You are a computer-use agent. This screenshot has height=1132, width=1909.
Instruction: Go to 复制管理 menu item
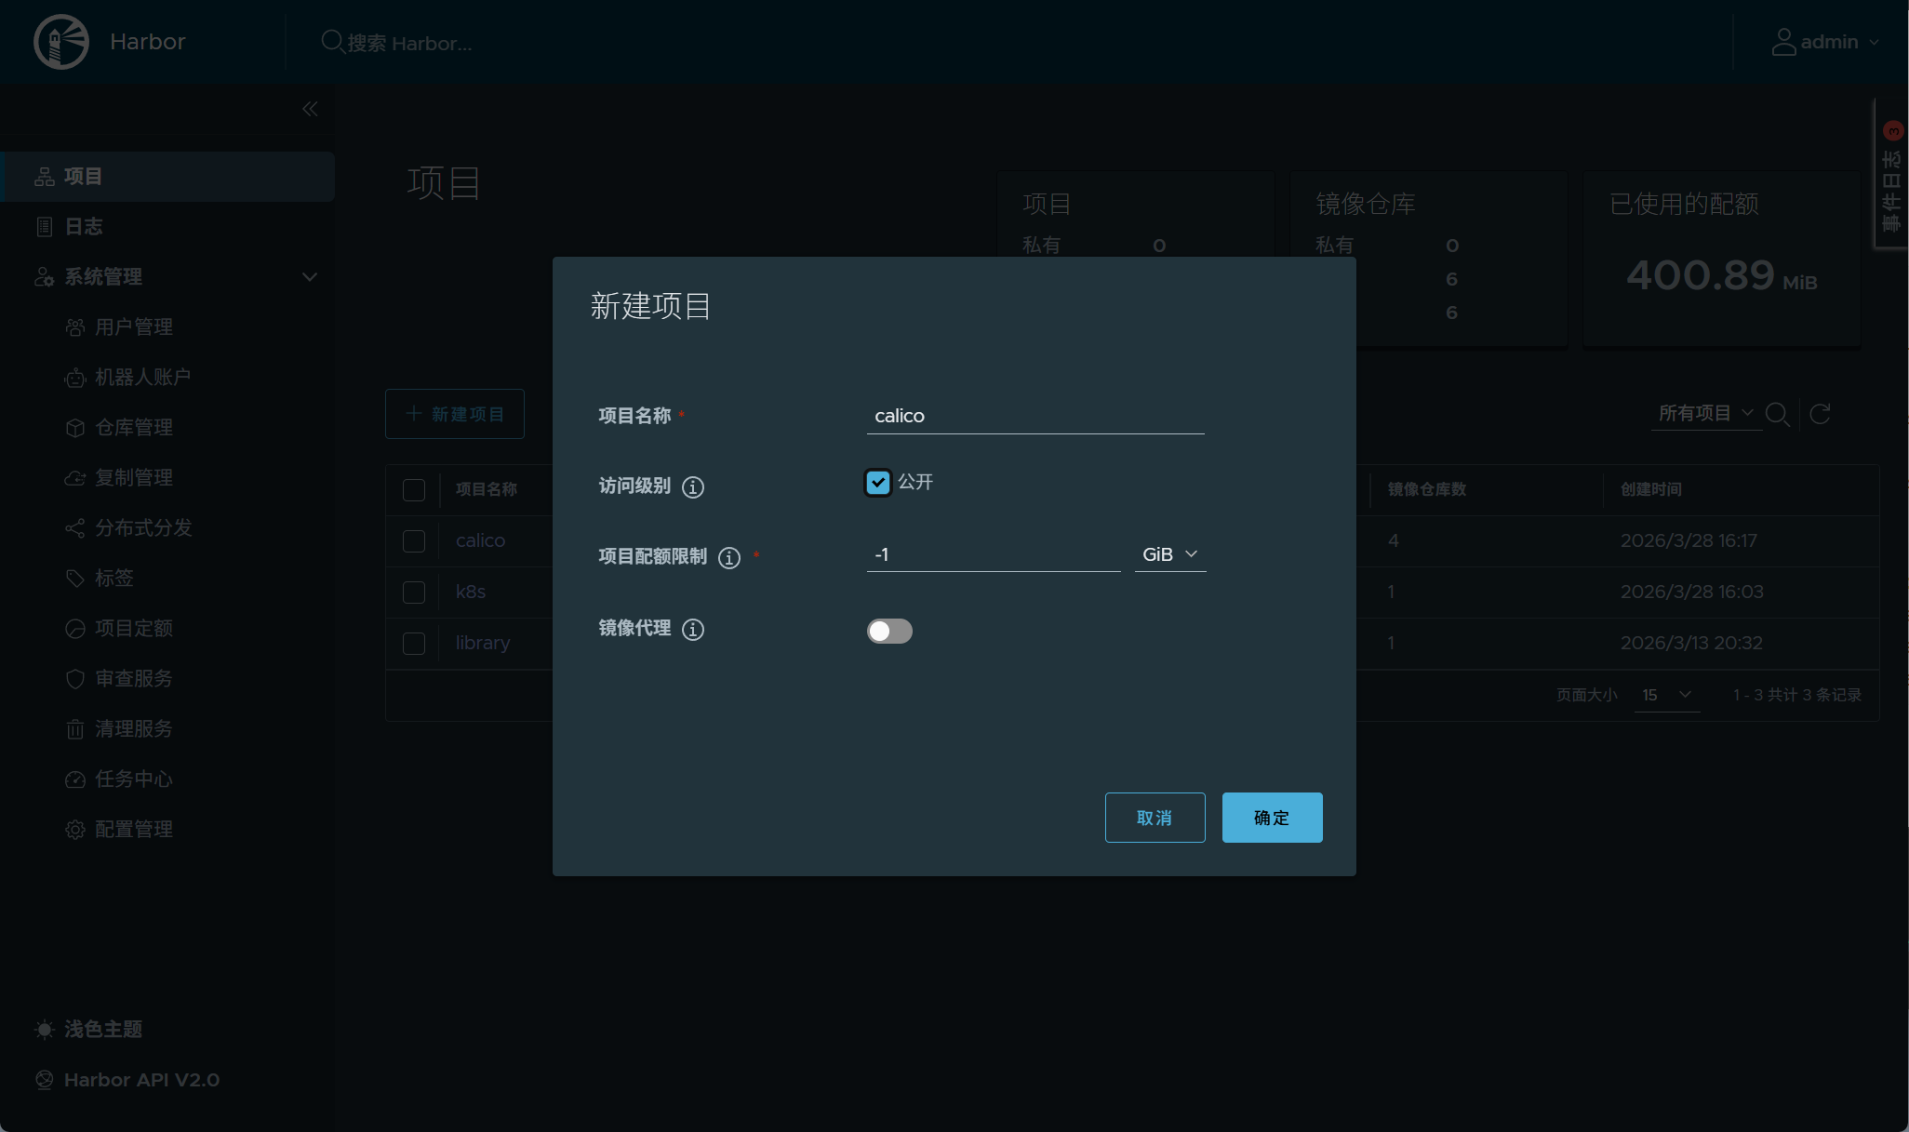[x=134, y=478]
